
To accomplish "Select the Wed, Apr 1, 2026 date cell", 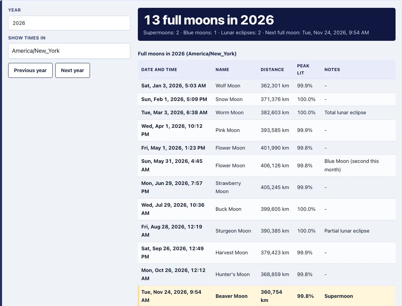I will (x=172, y=130).
